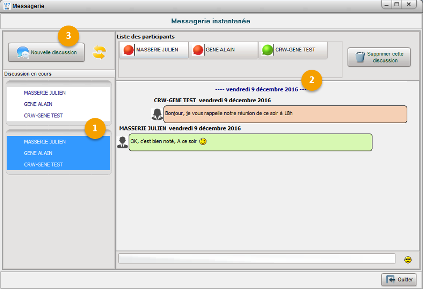
Task: Click the female avatar beside Bonjour message
Action: pyautogui.click(x=157, y=114)
